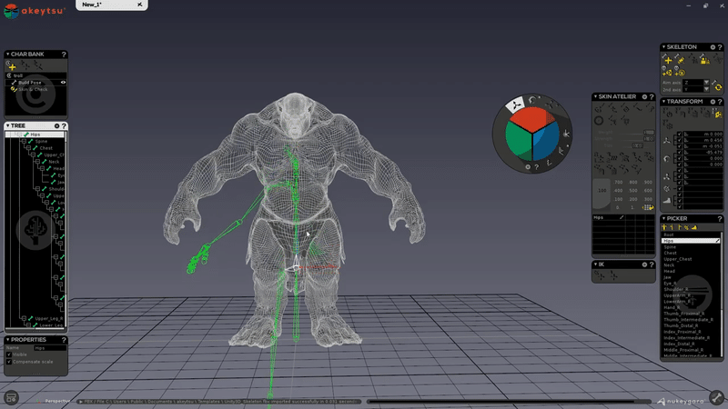Click the first skull-plus icon in Skeleton panel
The height and width of the screenshot is (409, 728).
coord(667,72)
